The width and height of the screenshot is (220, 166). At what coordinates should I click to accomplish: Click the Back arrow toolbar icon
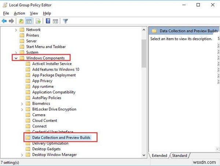click(4, 21)
